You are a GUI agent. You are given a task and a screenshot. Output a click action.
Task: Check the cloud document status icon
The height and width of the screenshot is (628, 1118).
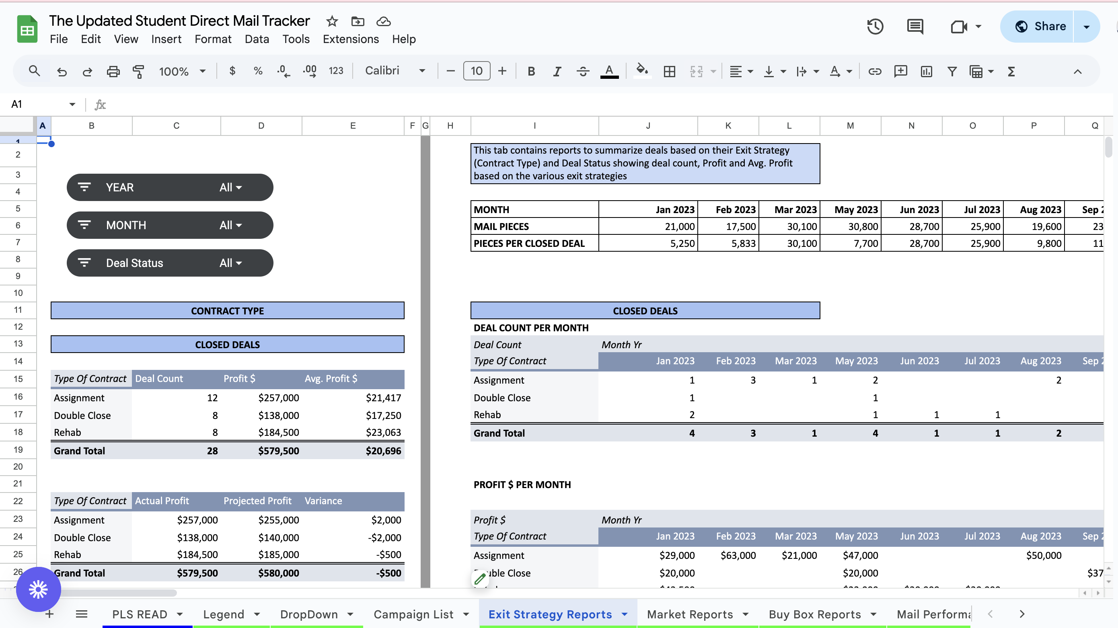point(383,21)
